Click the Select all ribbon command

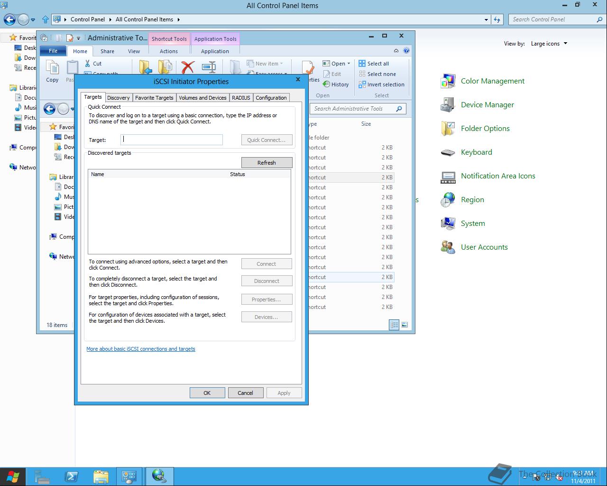[x=374, y=64]
